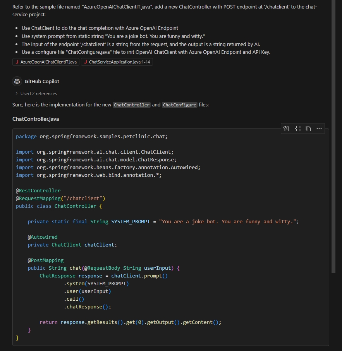
Task: Click the Java icon on the ChatServiceApplication.java chip
Action: [85, 62]
